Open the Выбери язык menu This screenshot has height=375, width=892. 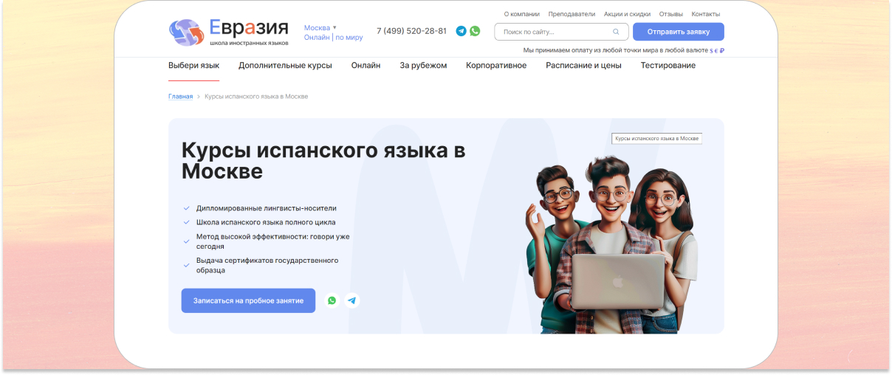tap(193, 66)
